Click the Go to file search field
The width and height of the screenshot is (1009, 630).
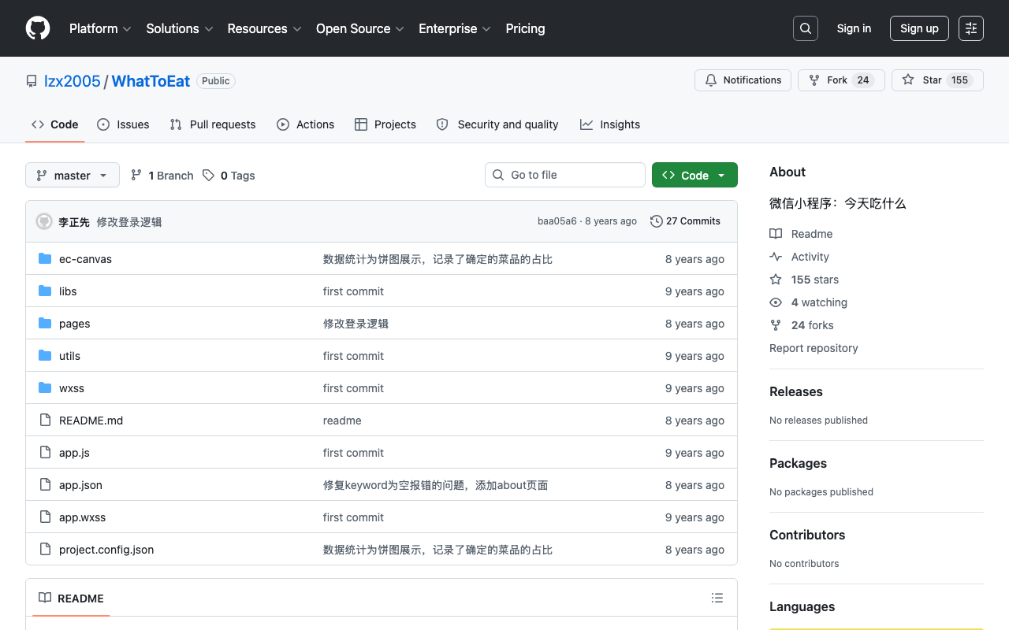pyautogui.click(x=565, y=175)
